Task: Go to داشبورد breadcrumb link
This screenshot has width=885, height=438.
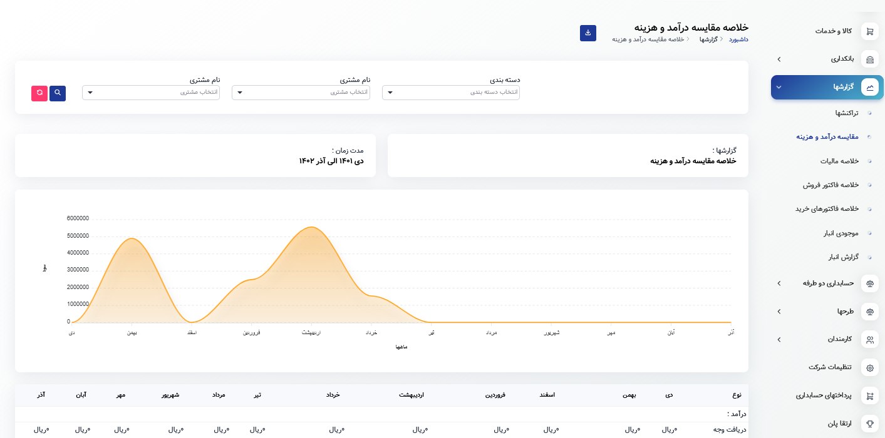Action: pos(738,39)
